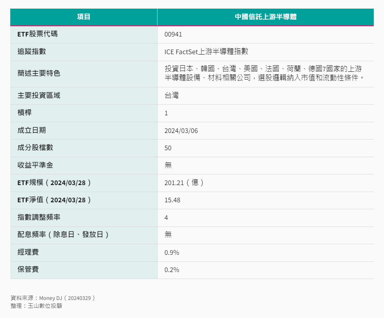The width and height of the screenshot is (384, 318).
Task: Click the adjustment frequency value 4
Action: 166,218
